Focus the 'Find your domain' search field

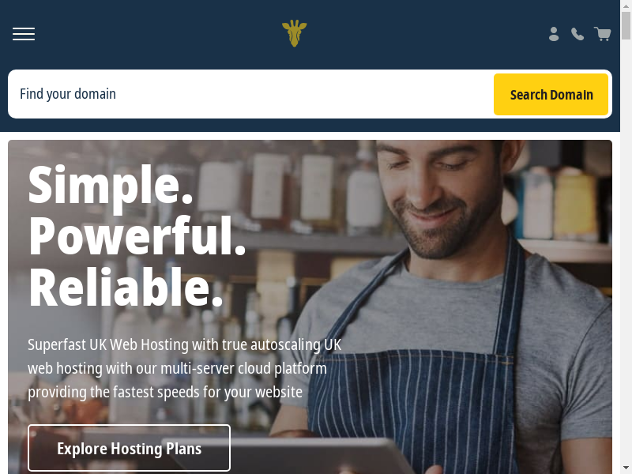coord(250,94)
